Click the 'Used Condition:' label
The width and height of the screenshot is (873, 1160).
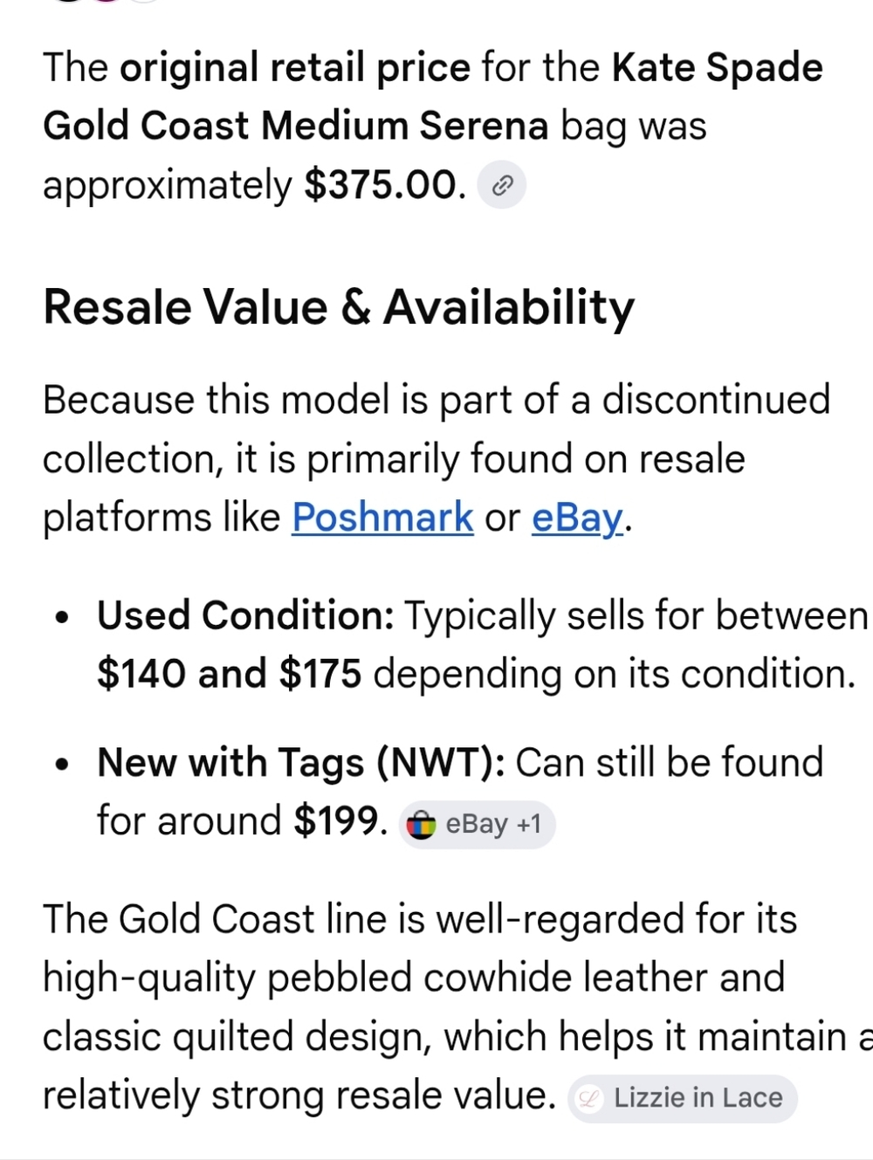246,615
